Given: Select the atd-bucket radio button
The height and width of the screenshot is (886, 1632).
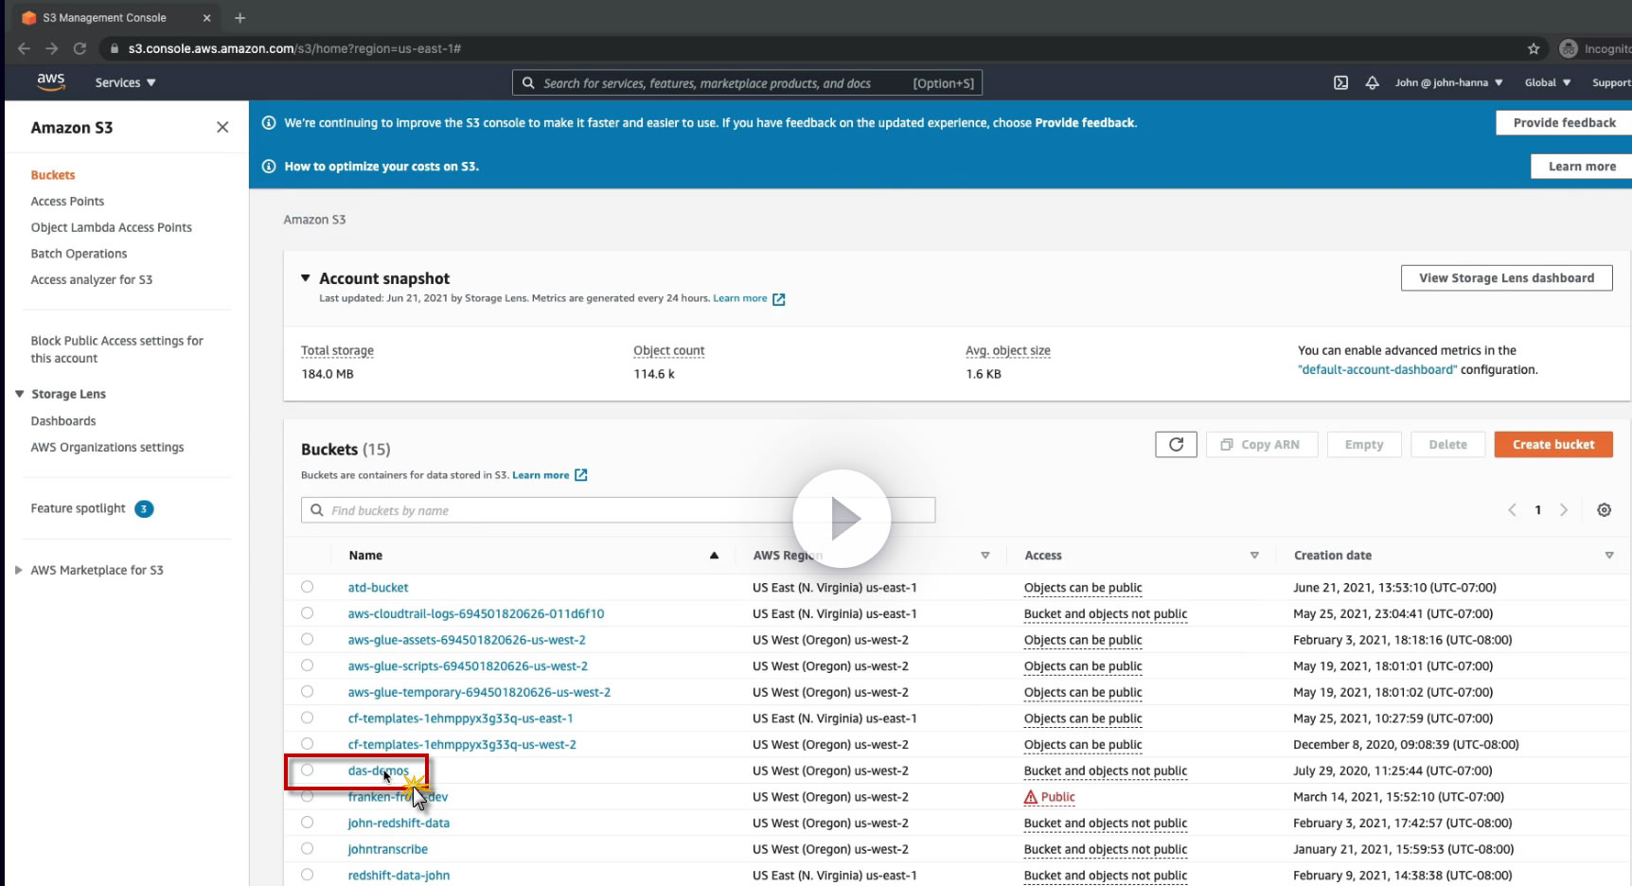Looking at the screenshot, I should pos(307,587).
